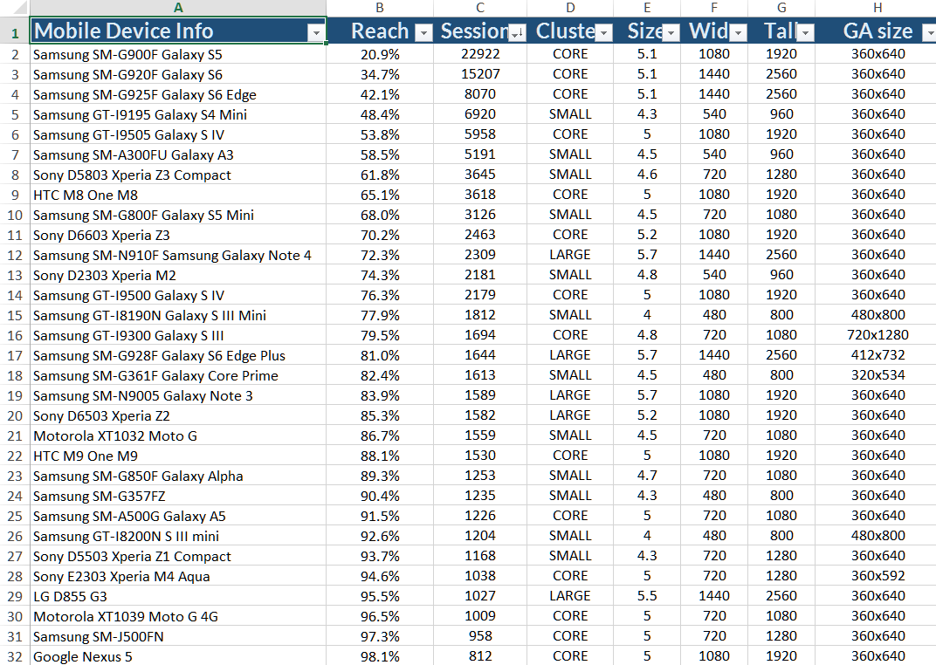Click cell Sony E2303 Xperia M4 Aqua
936x665 pixels.
178,576
